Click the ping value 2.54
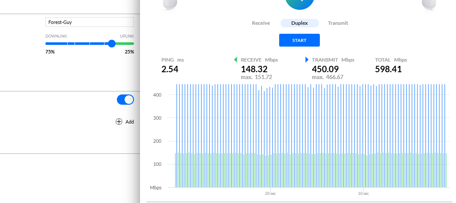Screen dimensions: 456x203 (x=170, y=69)
